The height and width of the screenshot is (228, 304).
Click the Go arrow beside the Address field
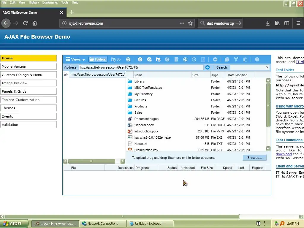click(x=208, y=67)
